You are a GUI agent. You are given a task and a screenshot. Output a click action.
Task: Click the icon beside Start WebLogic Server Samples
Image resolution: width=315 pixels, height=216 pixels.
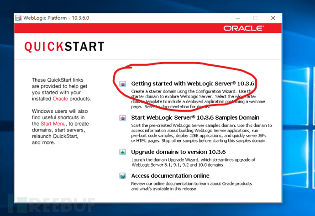[x=122, y=118]
